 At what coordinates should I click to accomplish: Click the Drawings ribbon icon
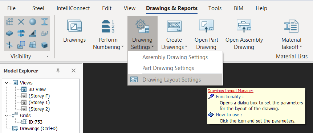[x=74, y=26]
